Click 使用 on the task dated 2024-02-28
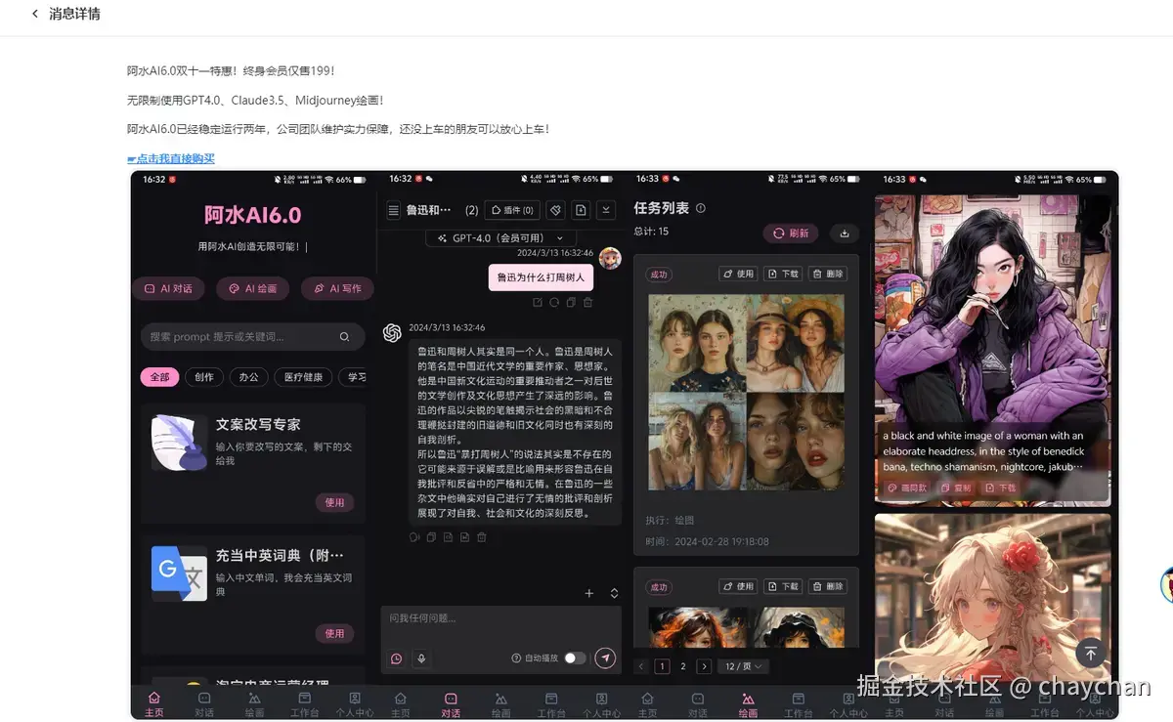This screenshot has height=722, width=1173. tap(738, 275)
